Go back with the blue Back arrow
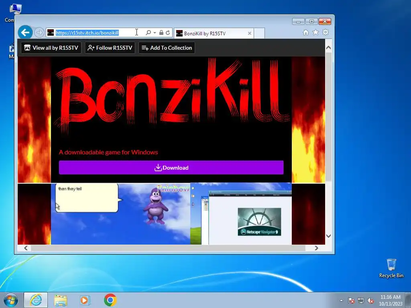 click(25, 32)
